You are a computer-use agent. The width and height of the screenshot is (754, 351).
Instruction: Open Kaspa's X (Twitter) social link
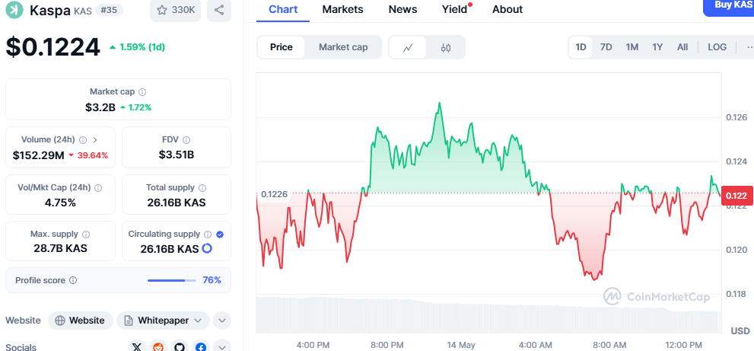(x=137, y=347)
